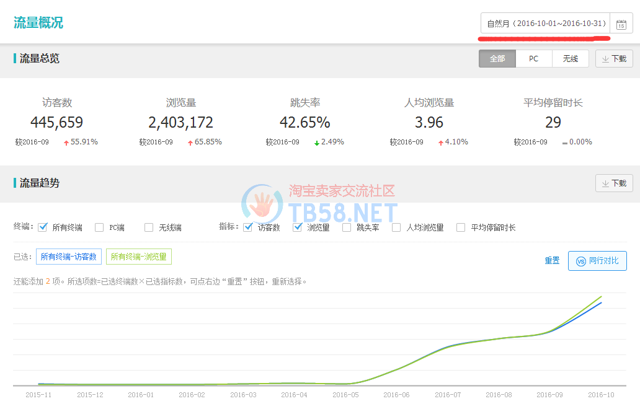This screenshot has height=409, width=640.
Task: Remove the 所有终端-访客数 selected tag
Action: tap(69, 257)
